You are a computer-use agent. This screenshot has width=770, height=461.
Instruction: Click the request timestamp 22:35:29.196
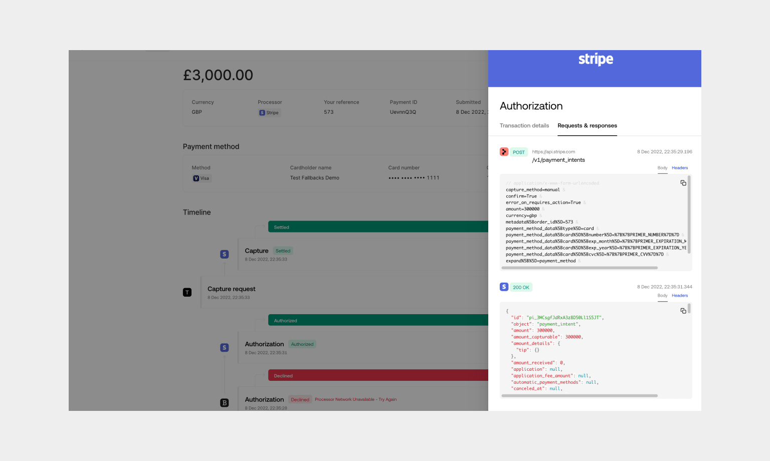pyautogui.click(x=665, y=152)
